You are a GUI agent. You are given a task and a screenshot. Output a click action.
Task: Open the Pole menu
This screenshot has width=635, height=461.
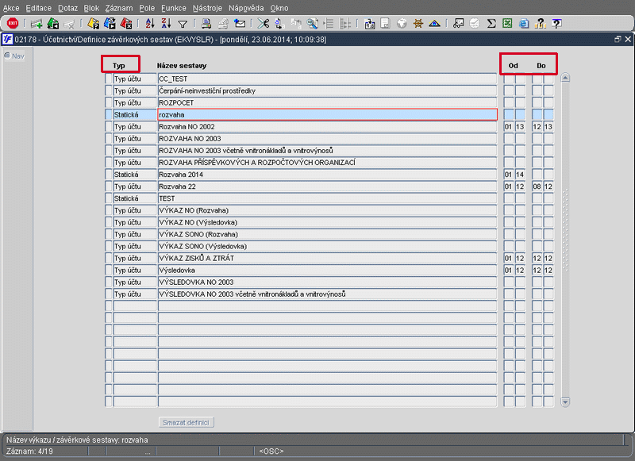(147, 8)
